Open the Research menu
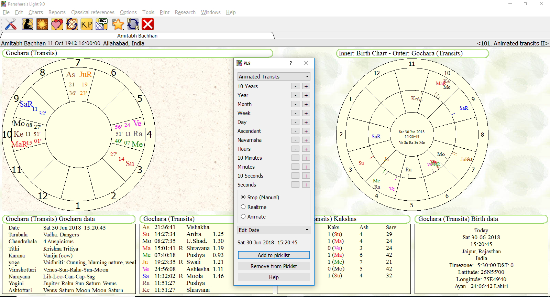The height and width of the screenshot is (297, 550). tap(185, 12)
